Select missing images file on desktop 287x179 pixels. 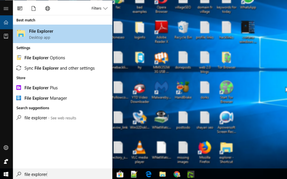pos(183,152)
